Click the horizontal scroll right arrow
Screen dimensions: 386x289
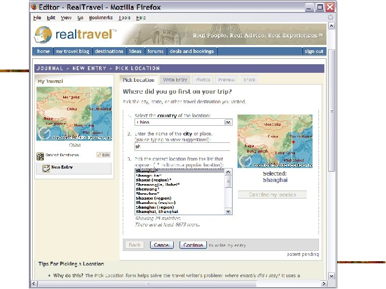click(x=324, y=284)
